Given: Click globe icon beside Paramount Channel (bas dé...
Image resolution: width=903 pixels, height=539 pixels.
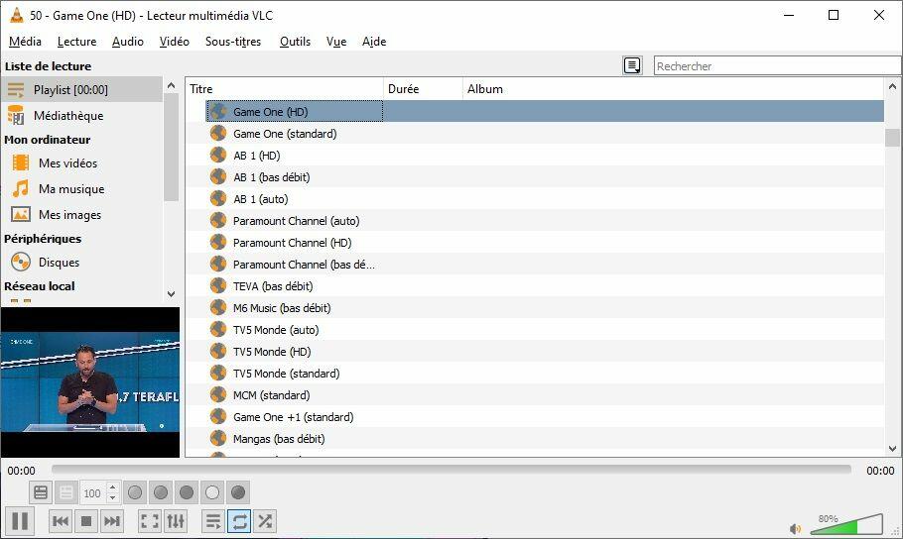Looking at the screenshot, I should [x=218, y=264].
